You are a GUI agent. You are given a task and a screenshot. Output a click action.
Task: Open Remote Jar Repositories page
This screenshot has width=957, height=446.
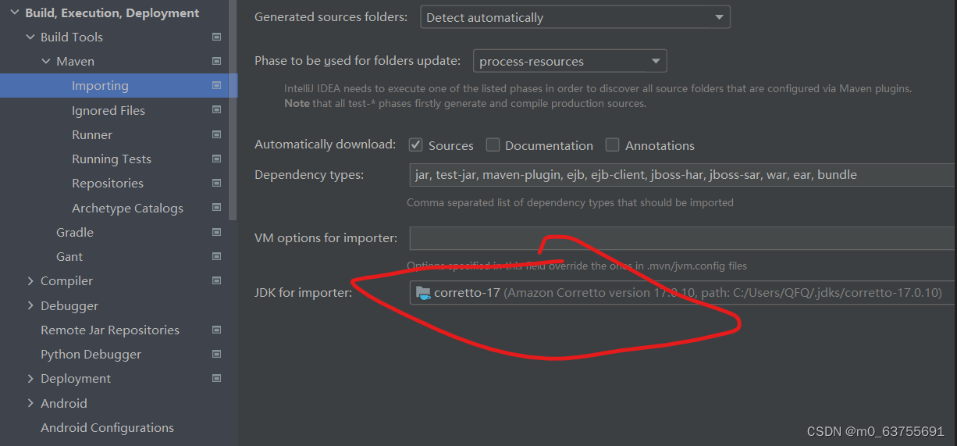(x=110, y=330)
